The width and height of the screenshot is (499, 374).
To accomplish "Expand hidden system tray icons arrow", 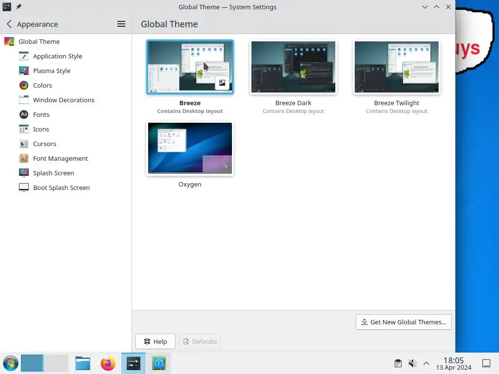I will 426,363.
